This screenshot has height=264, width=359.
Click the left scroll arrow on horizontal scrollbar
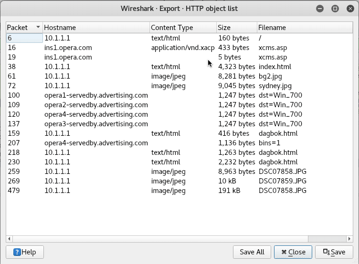coord(9,239)
